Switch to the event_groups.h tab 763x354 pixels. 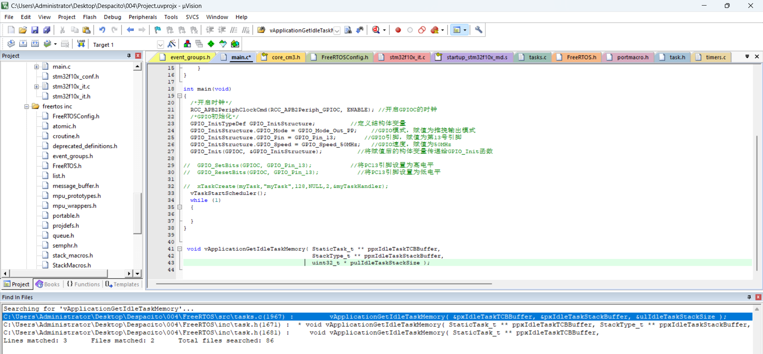click(x=190, y=57)
